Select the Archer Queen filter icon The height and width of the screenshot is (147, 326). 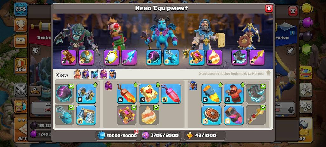click(86, 74)
